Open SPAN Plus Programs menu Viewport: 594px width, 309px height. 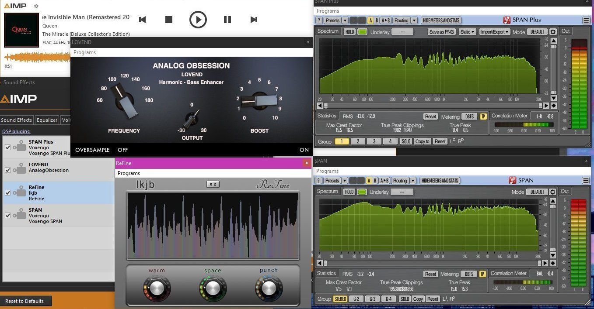pos(328,11)
